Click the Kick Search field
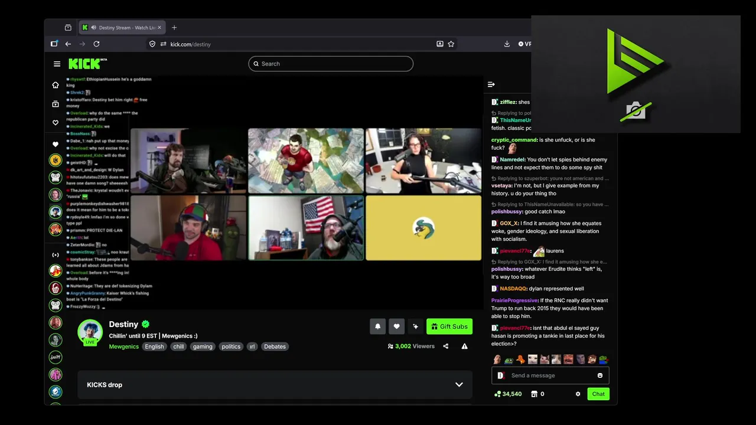The width and height of the screenshot is (756, 425). (x=331, y=64)
